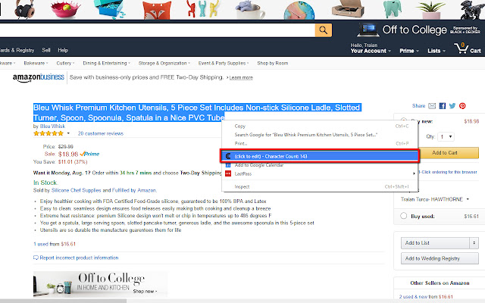Select the Buy used radio option
This screenshot has height=303, width=485.
(x=404, y=216)
